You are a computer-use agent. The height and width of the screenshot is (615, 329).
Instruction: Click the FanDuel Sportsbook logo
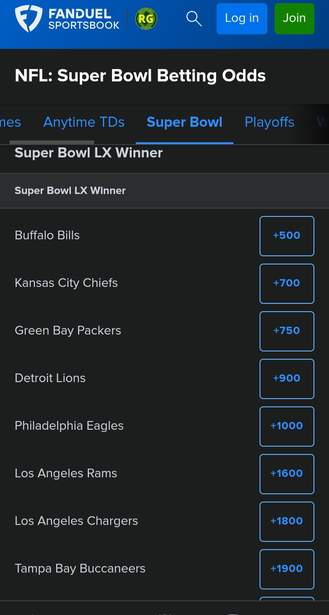(x=67, y=19)
